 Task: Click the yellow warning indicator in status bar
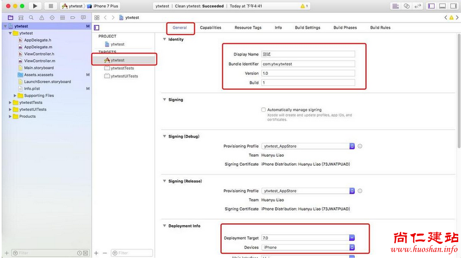304,6
